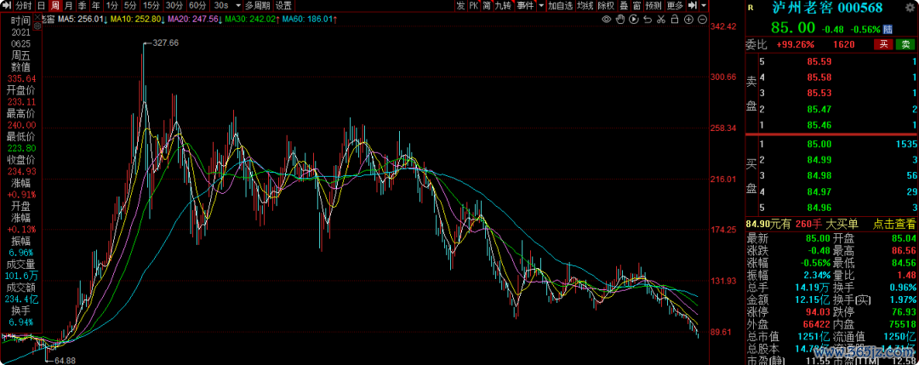Select the 年 yearly period tab

(x=95, y=6)
